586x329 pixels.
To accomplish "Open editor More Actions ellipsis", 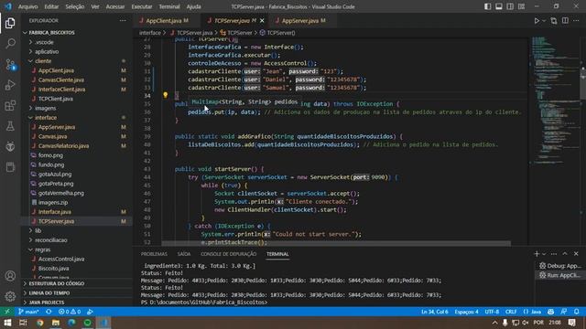I will point(576,21).
